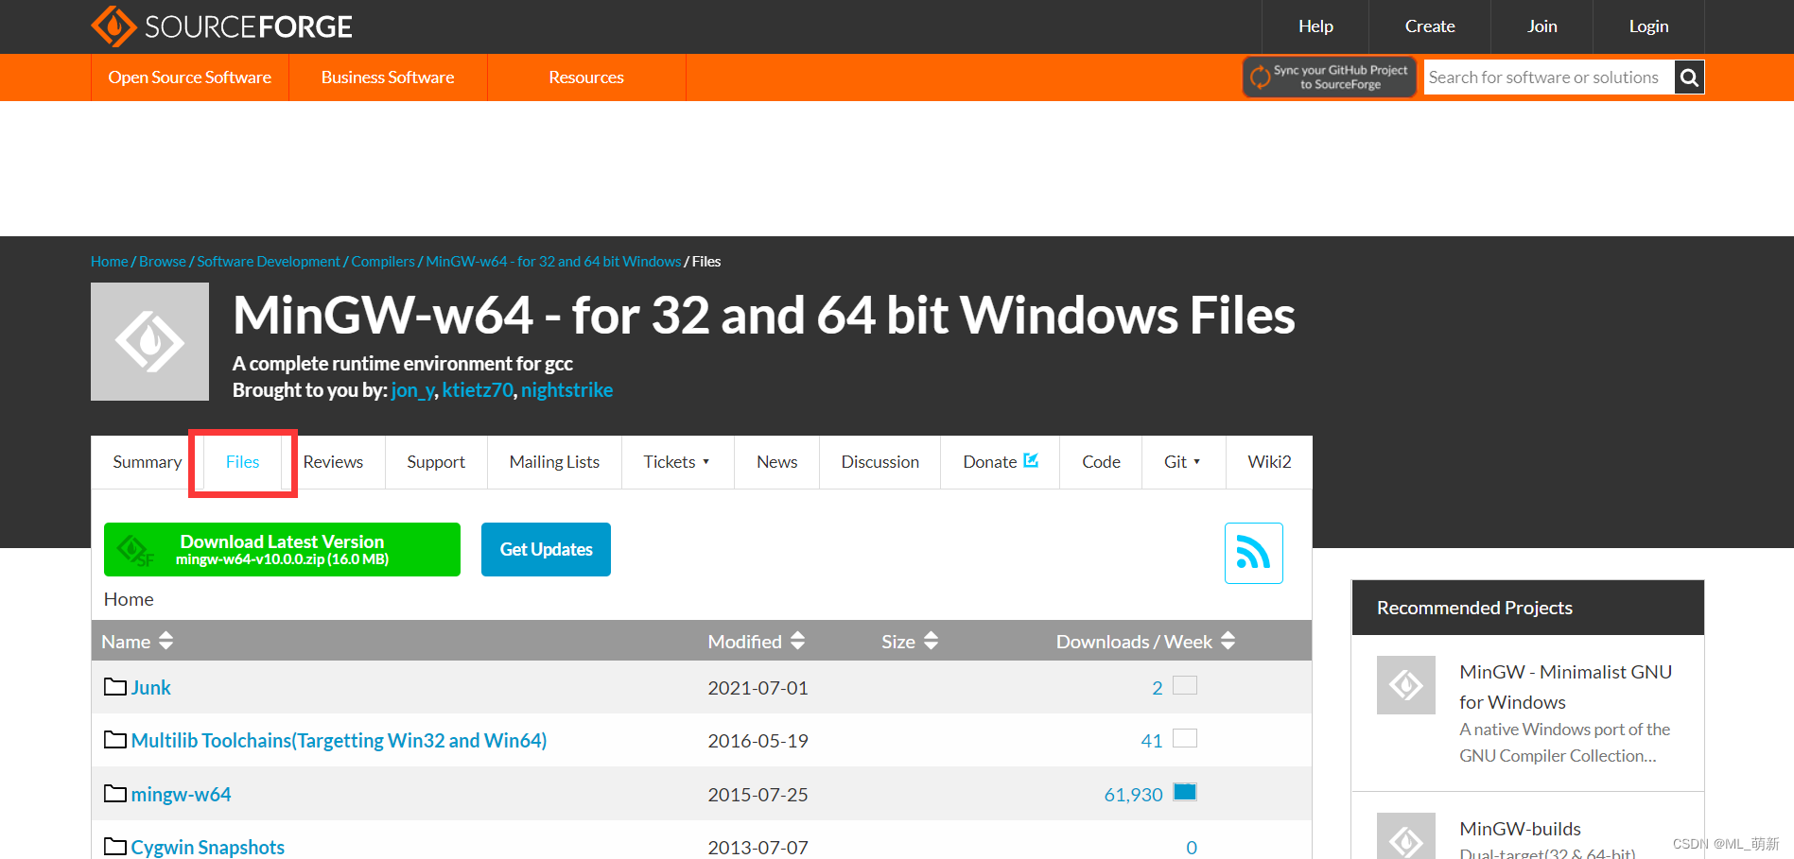This screenshot has width=1794, height=859.
Task: Click the MinGW Minimalist GNU project icon
Action: pos(1406,685)
